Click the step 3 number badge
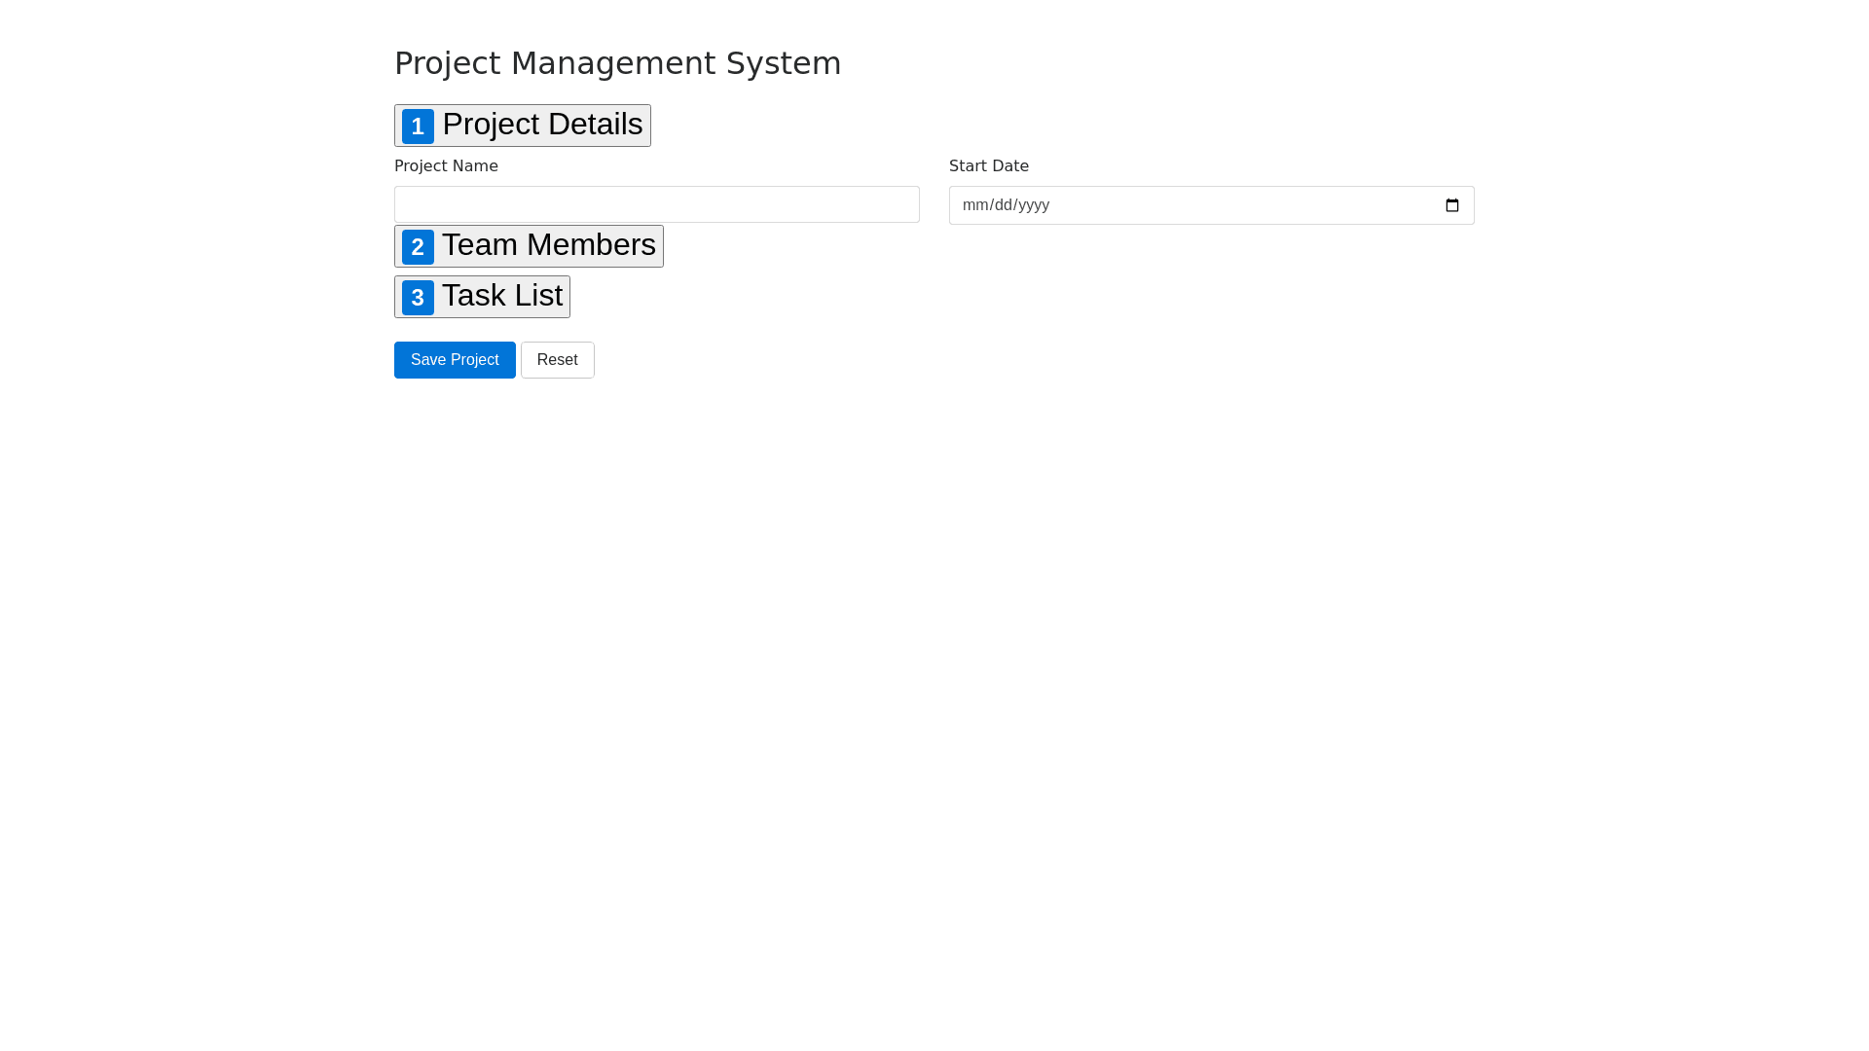Image resolution: width=1869 pixels, height=1051 pixels. point(418,297)
